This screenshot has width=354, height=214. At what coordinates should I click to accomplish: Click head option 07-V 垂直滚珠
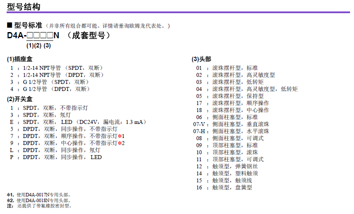(241, 124)
